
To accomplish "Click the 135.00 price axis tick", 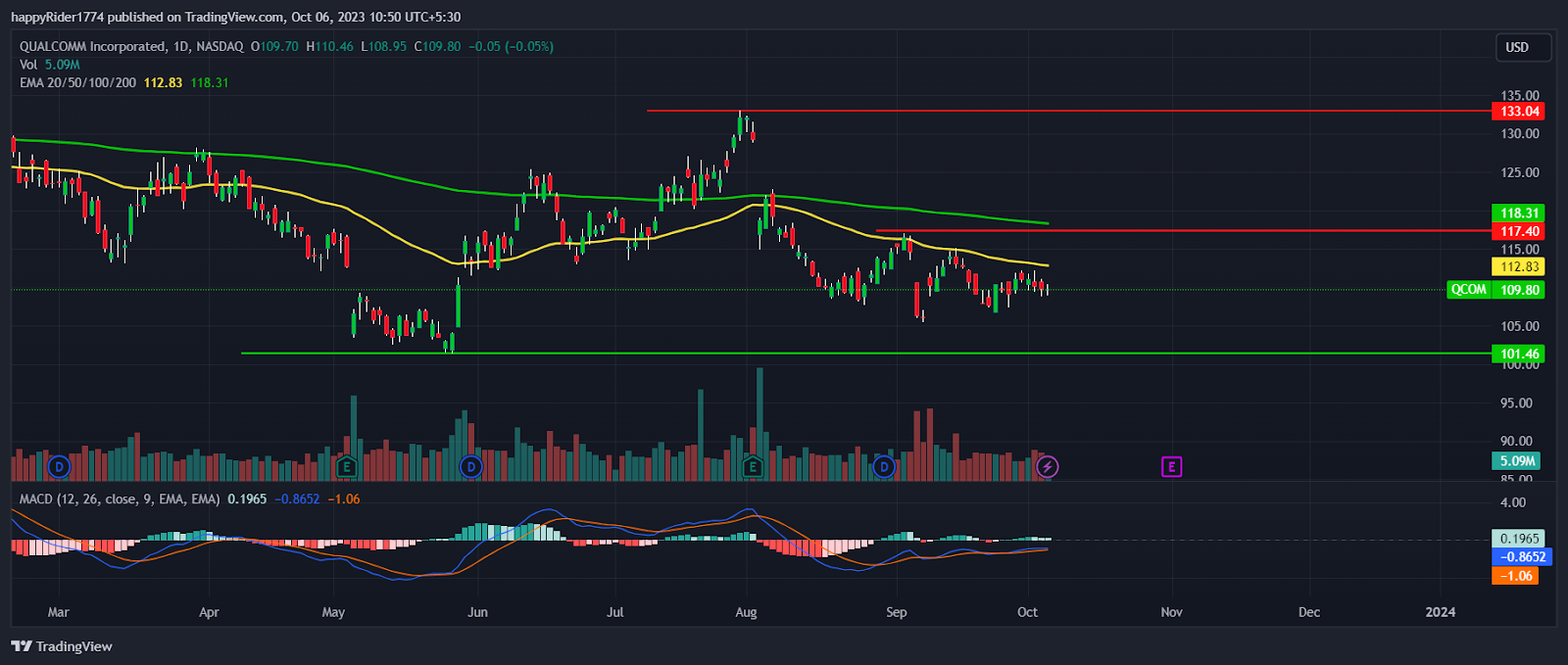I will point(1520,96).
